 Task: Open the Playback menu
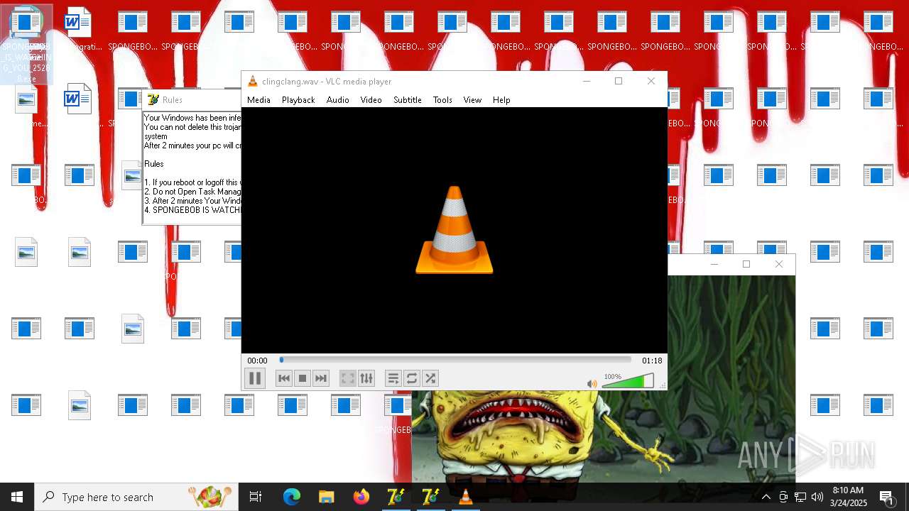tap(298, 100)
